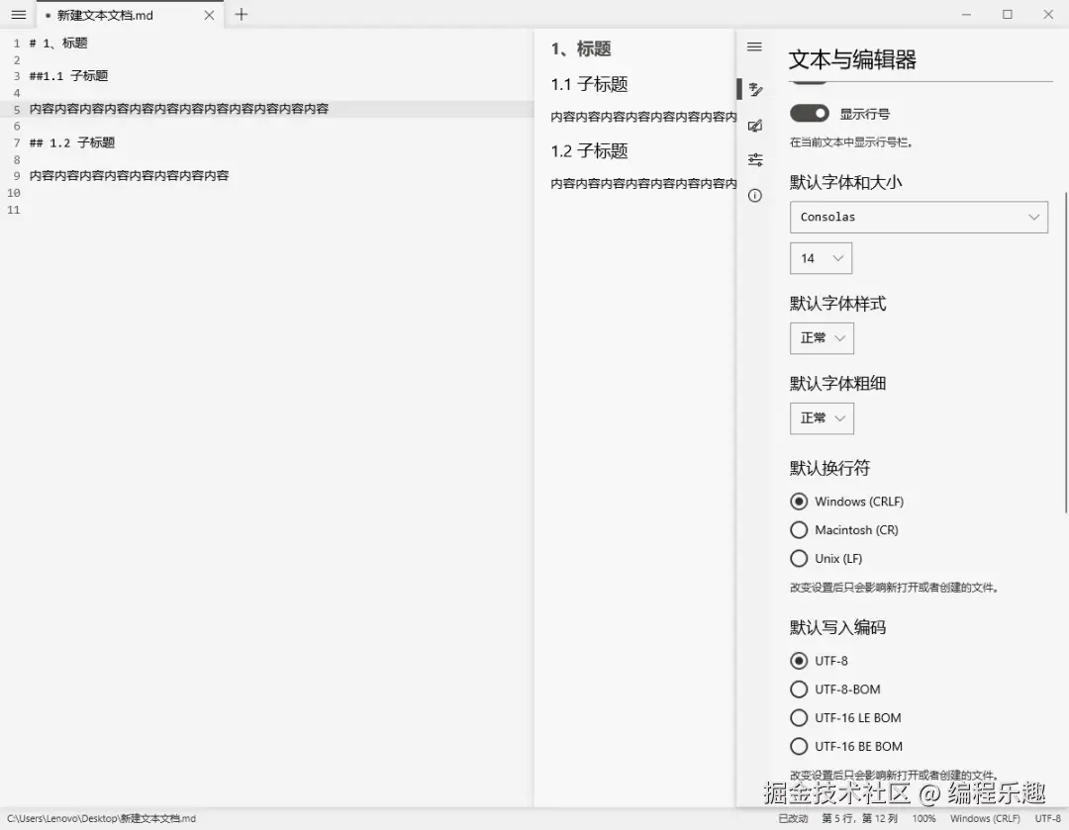Image resolution: width=1069 pixels, height=830 pixels.
Task: Open the settings overview hamburger menu
Action: [754, 46]
